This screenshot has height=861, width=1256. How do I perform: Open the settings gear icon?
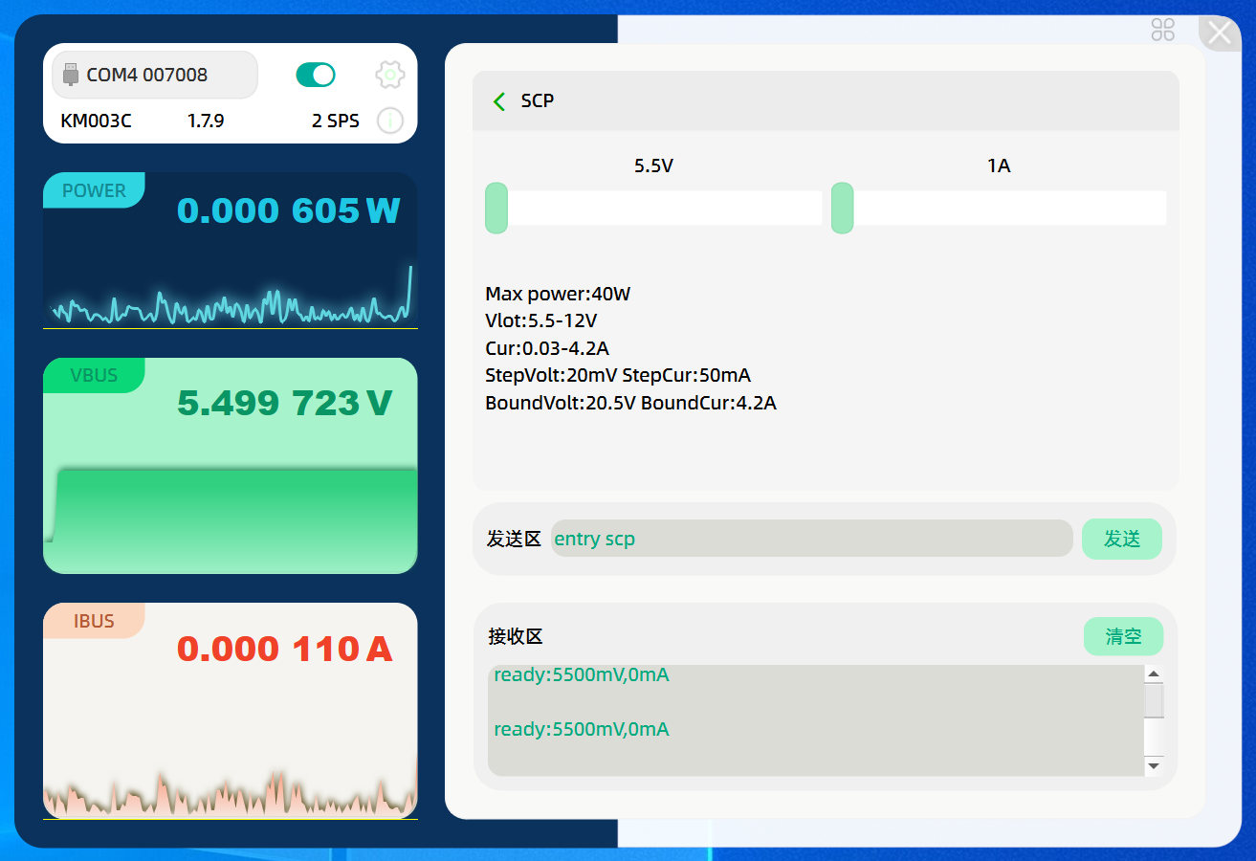point(389,75)
